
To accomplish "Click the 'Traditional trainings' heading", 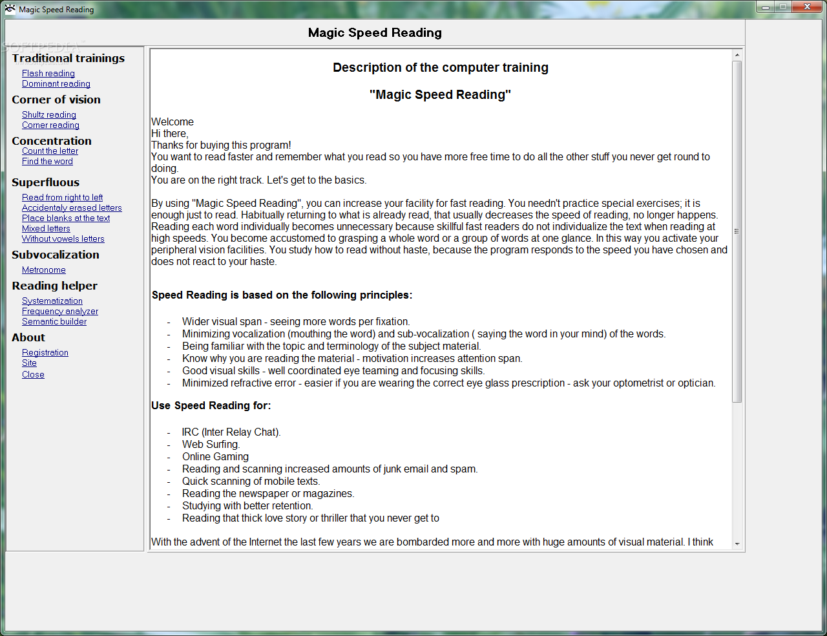I will click(x=68, y=58).
